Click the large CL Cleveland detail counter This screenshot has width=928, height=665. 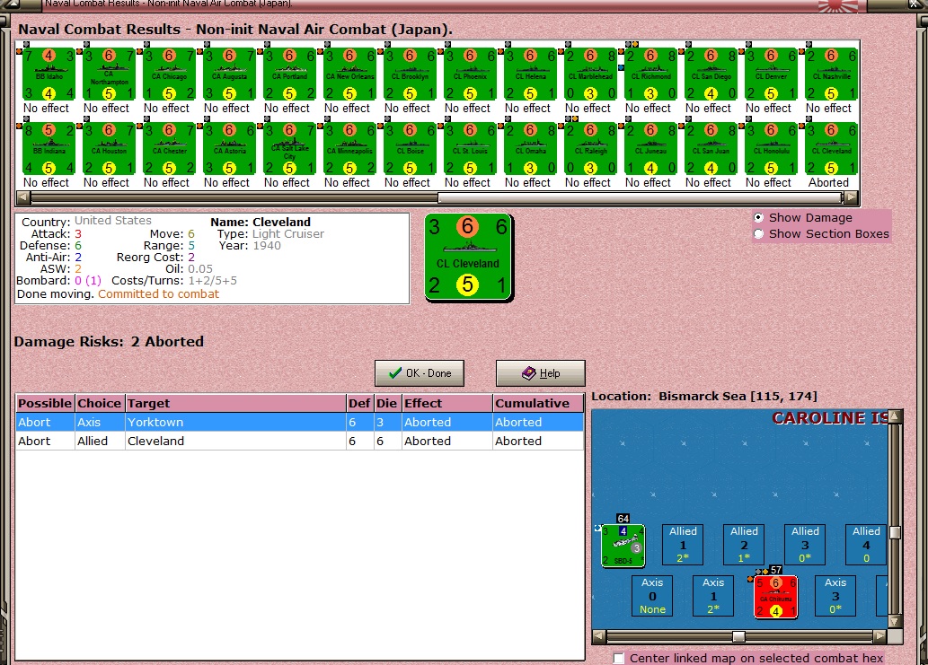tap(468, 258)
